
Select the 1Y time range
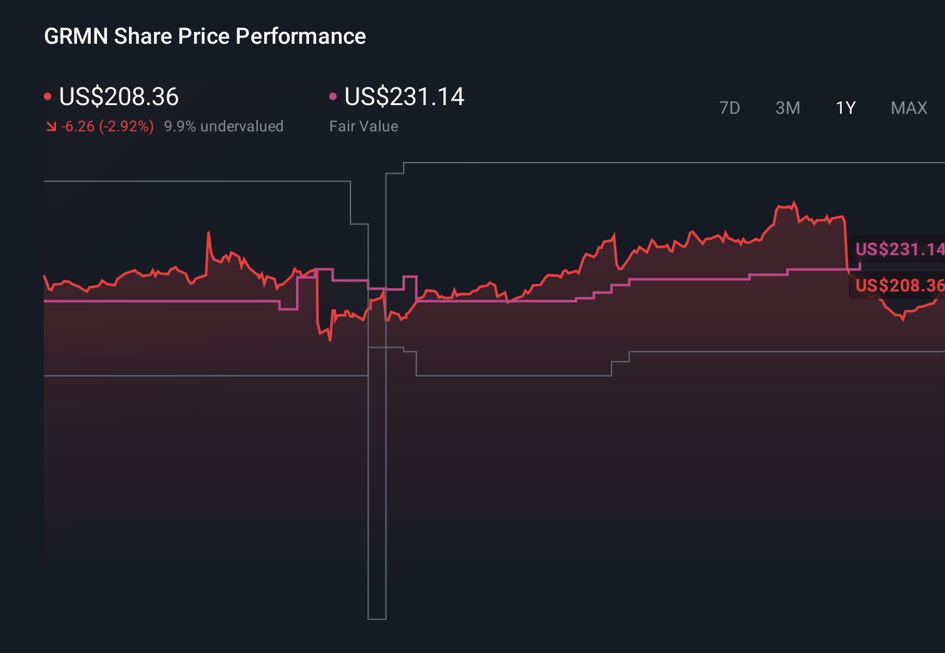click(845, 108)
